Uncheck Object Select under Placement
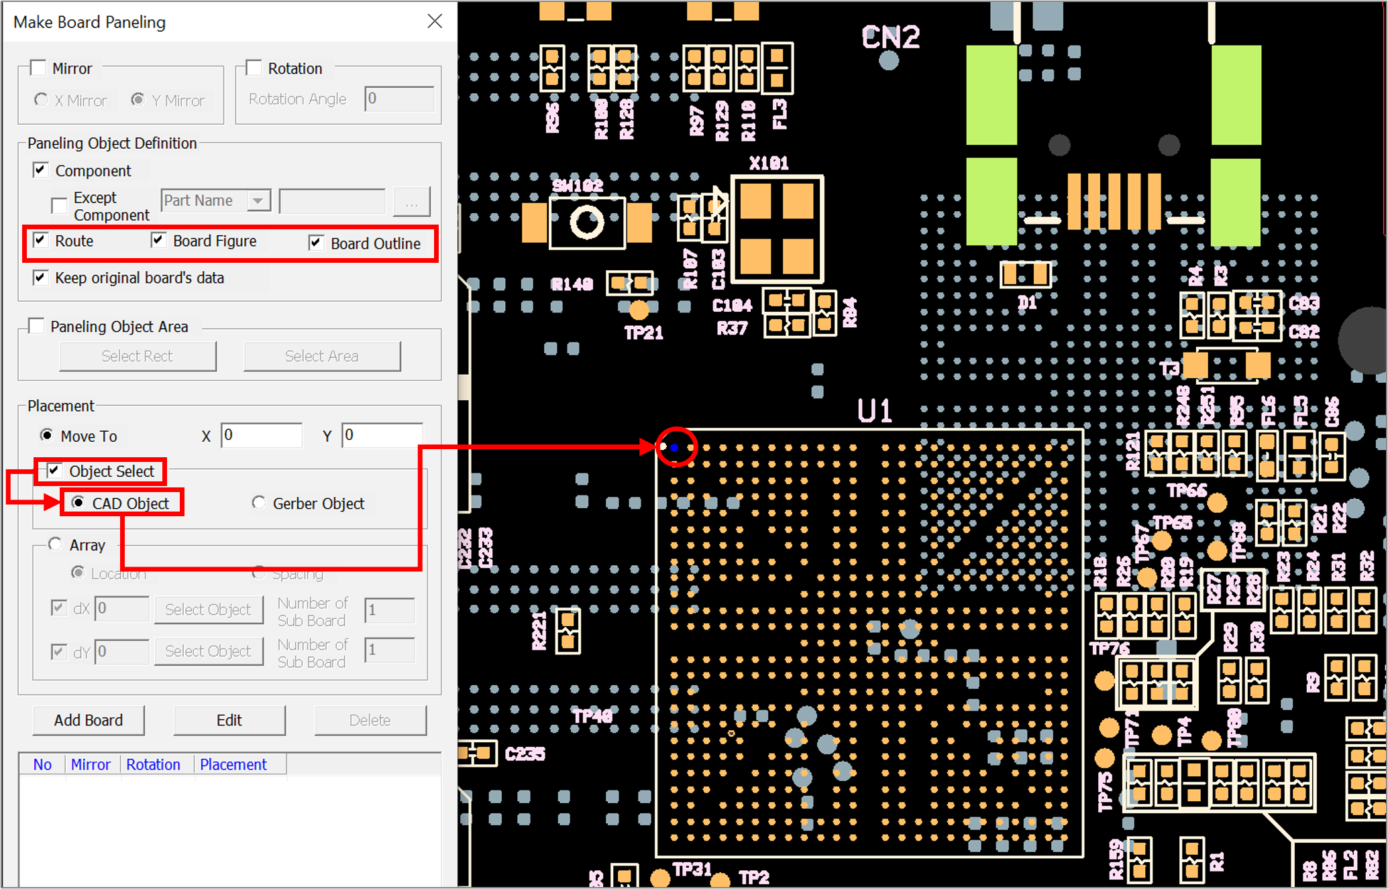 tap(55, 471)
